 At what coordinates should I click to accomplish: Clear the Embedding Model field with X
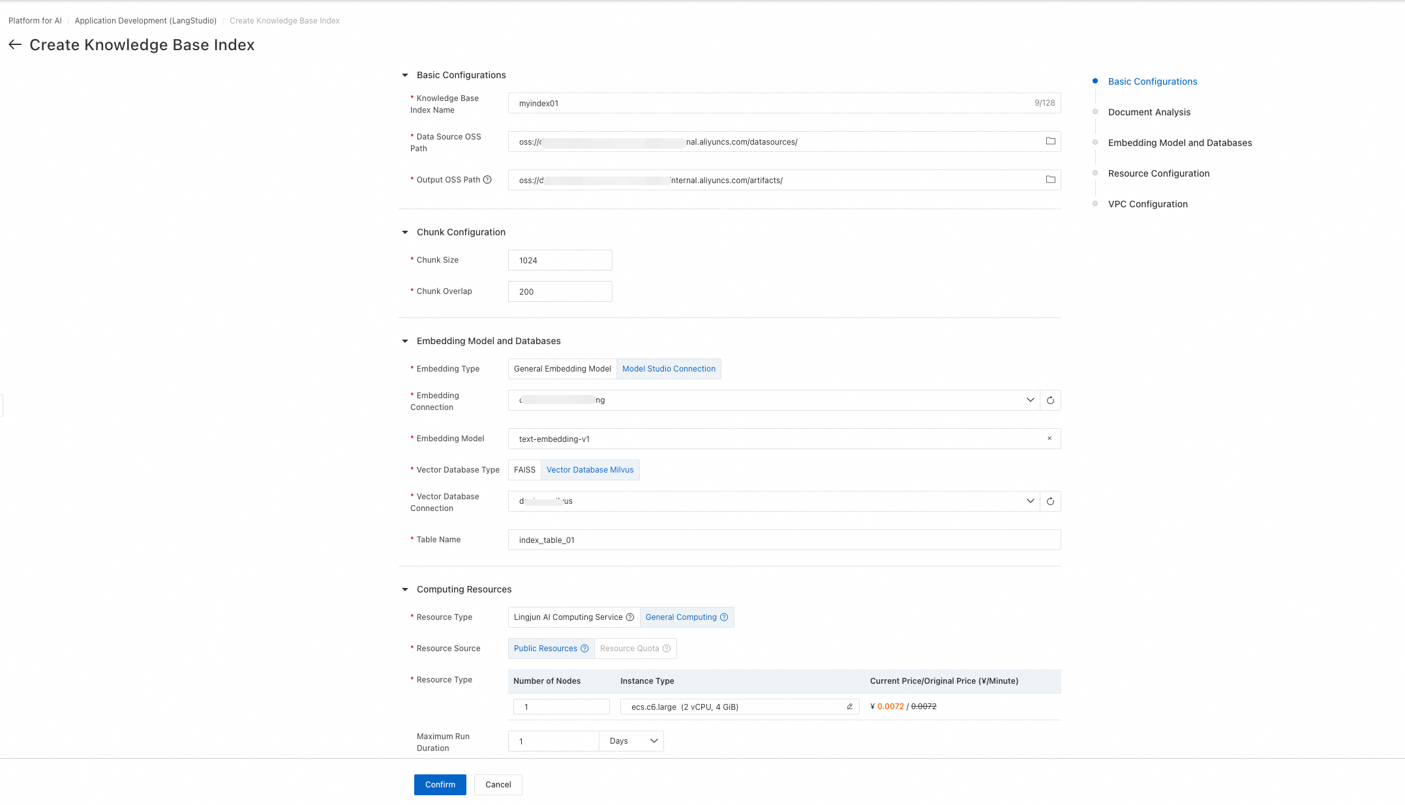[1050, 439]
